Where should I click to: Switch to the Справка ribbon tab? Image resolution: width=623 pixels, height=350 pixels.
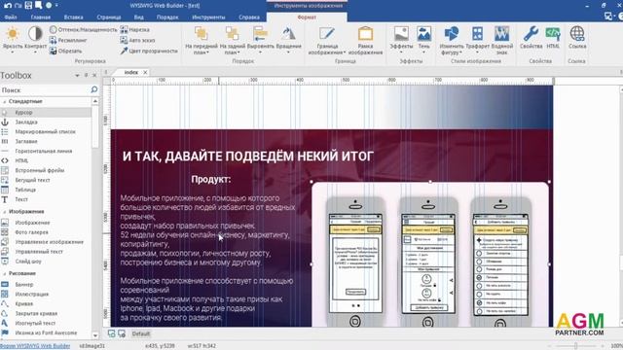click(249, 17)
